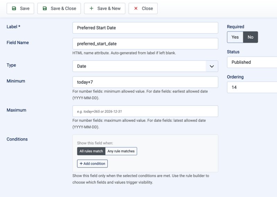Screen dimensions: 277x197
Task: Click the Save & Close button text
Action: pos(63,8)
